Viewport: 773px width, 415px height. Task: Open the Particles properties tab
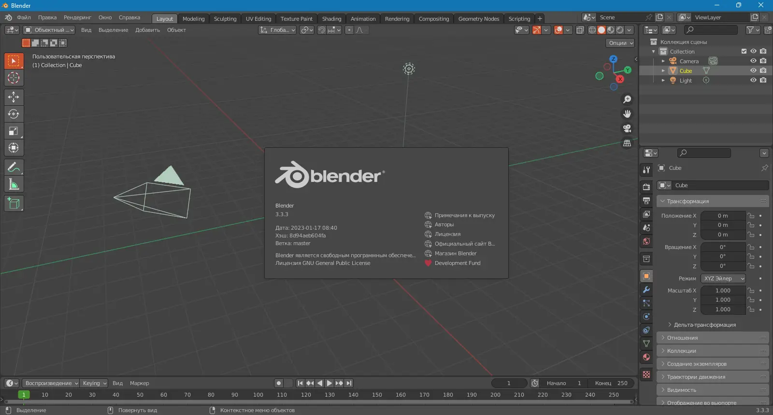coord(646,303)
